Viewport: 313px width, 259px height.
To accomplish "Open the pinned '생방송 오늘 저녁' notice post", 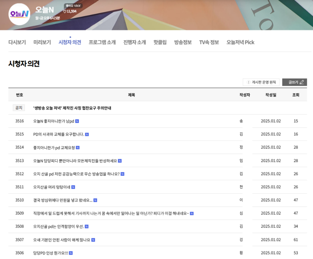I will tap(72, 108).
